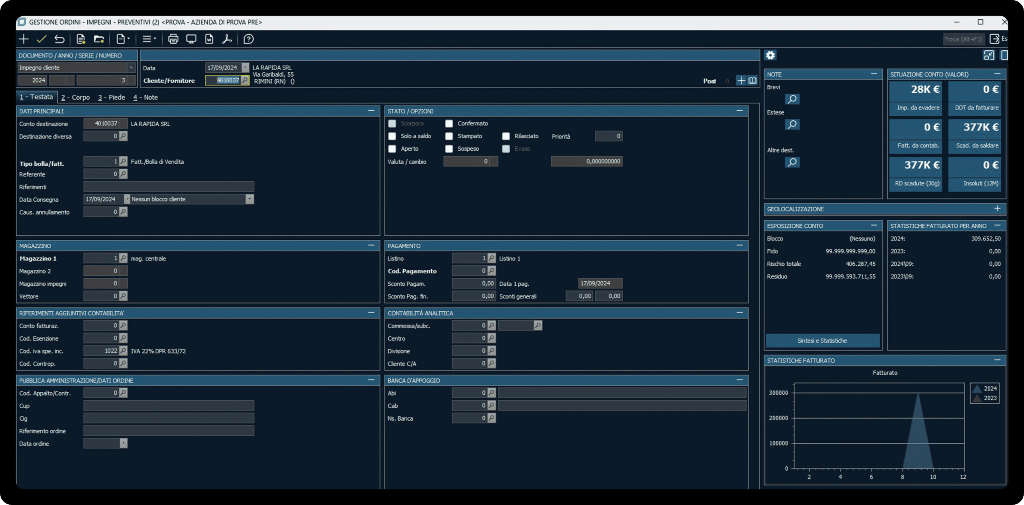Click Referente lookup magnifier
This screenshot has width=1024, height=505.
click(123, 174)
